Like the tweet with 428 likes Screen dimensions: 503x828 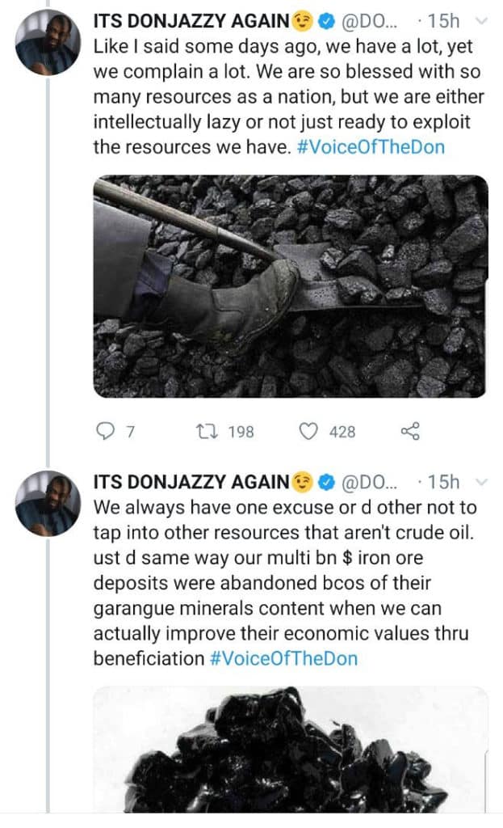click(308, 432)
